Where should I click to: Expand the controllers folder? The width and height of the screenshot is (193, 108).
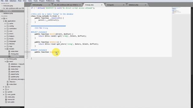5,29
